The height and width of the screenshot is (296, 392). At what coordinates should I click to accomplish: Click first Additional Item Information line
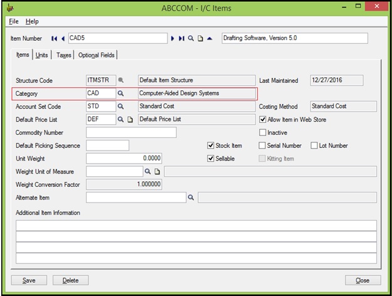196,226
